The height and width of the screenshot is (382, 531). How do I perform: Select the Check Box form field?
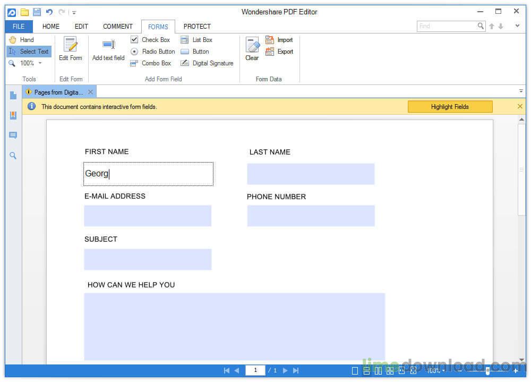click(x=151, y=39)
